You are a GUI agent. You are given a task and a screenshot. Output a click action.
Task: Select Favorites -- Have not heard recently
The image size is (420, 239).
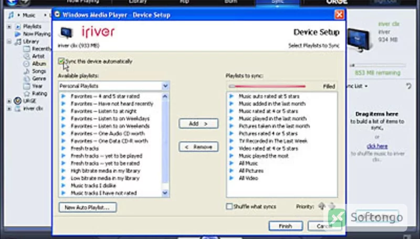[112, 104]
